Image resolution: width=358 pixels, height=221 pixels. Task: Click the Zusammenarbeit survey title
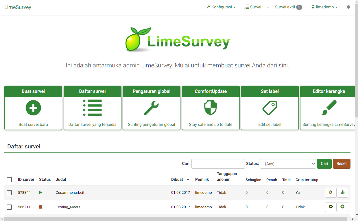coord(70,192)
